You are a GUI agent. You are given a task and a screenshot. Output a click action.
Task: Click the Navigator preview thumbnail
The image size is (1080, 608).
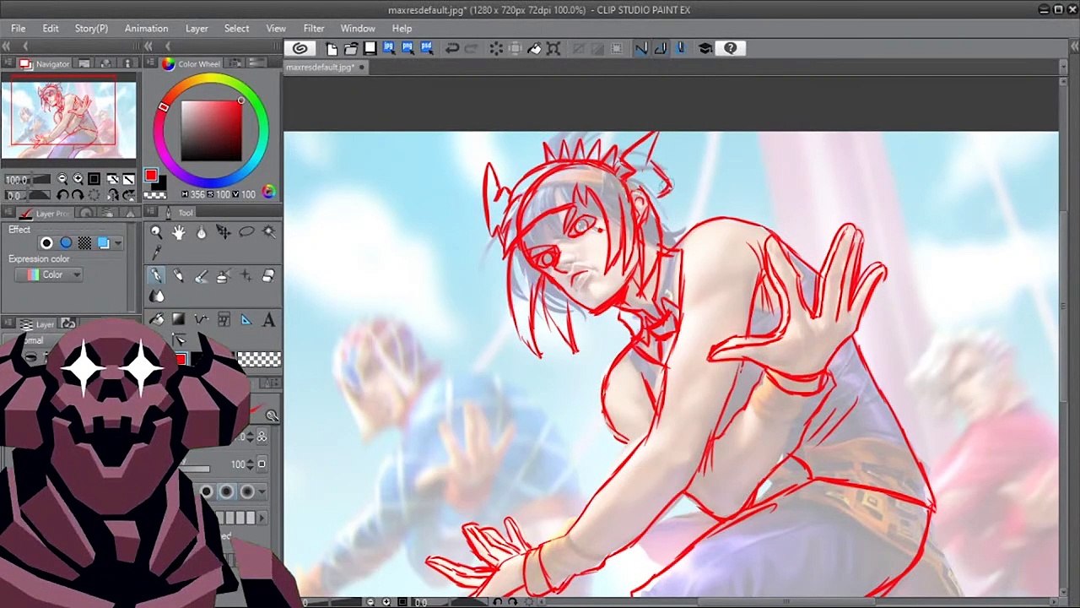(x=68, y=117)
